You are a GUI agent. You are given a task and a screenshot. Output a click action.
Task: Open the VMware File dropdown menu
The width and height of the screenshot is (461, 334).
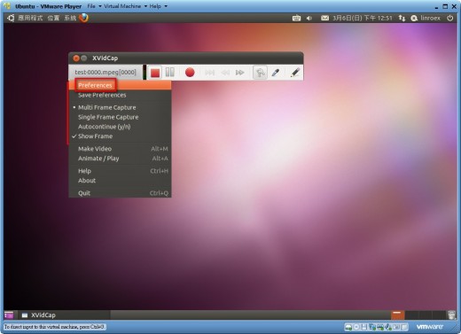tap(94, 6)
